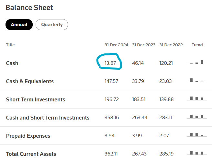Click the Total Current Assets trend sparkline
This screenshot has height=161, width=212.
[x=197, y=153]
